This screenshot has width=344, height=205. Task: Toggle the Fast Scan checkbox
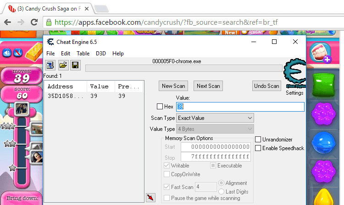pos(166,187)
